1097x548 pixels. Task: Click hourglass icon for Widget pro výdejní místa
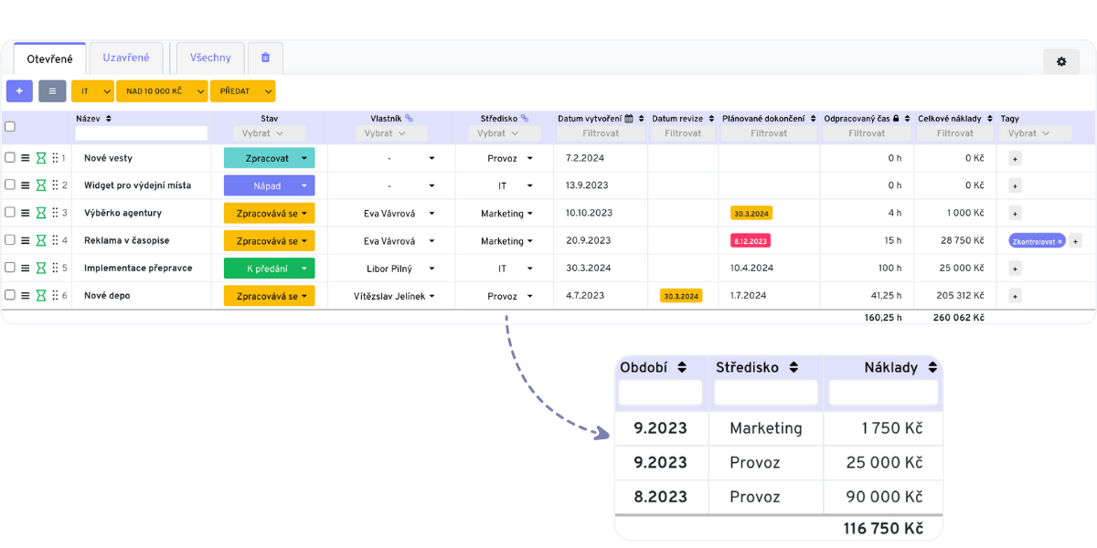41,185
